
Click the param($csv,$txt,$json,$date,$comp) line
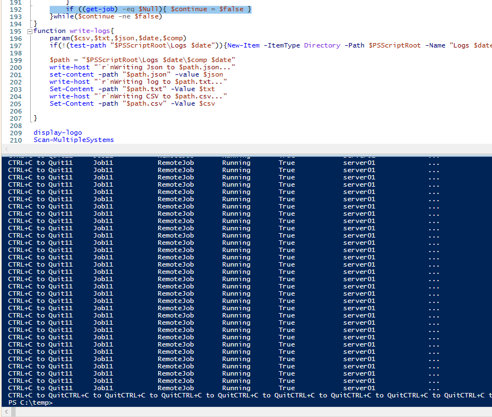coord(118,38)
